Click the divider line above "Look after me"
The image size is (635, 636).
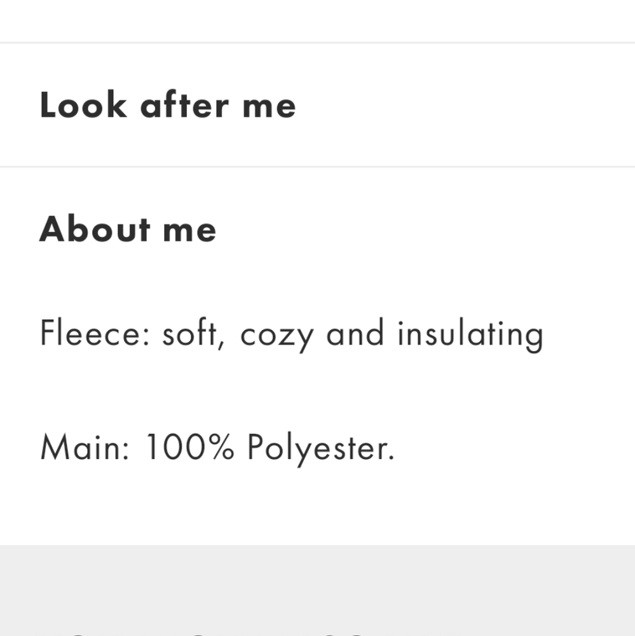pyautogui.click(x=318, y=43)
